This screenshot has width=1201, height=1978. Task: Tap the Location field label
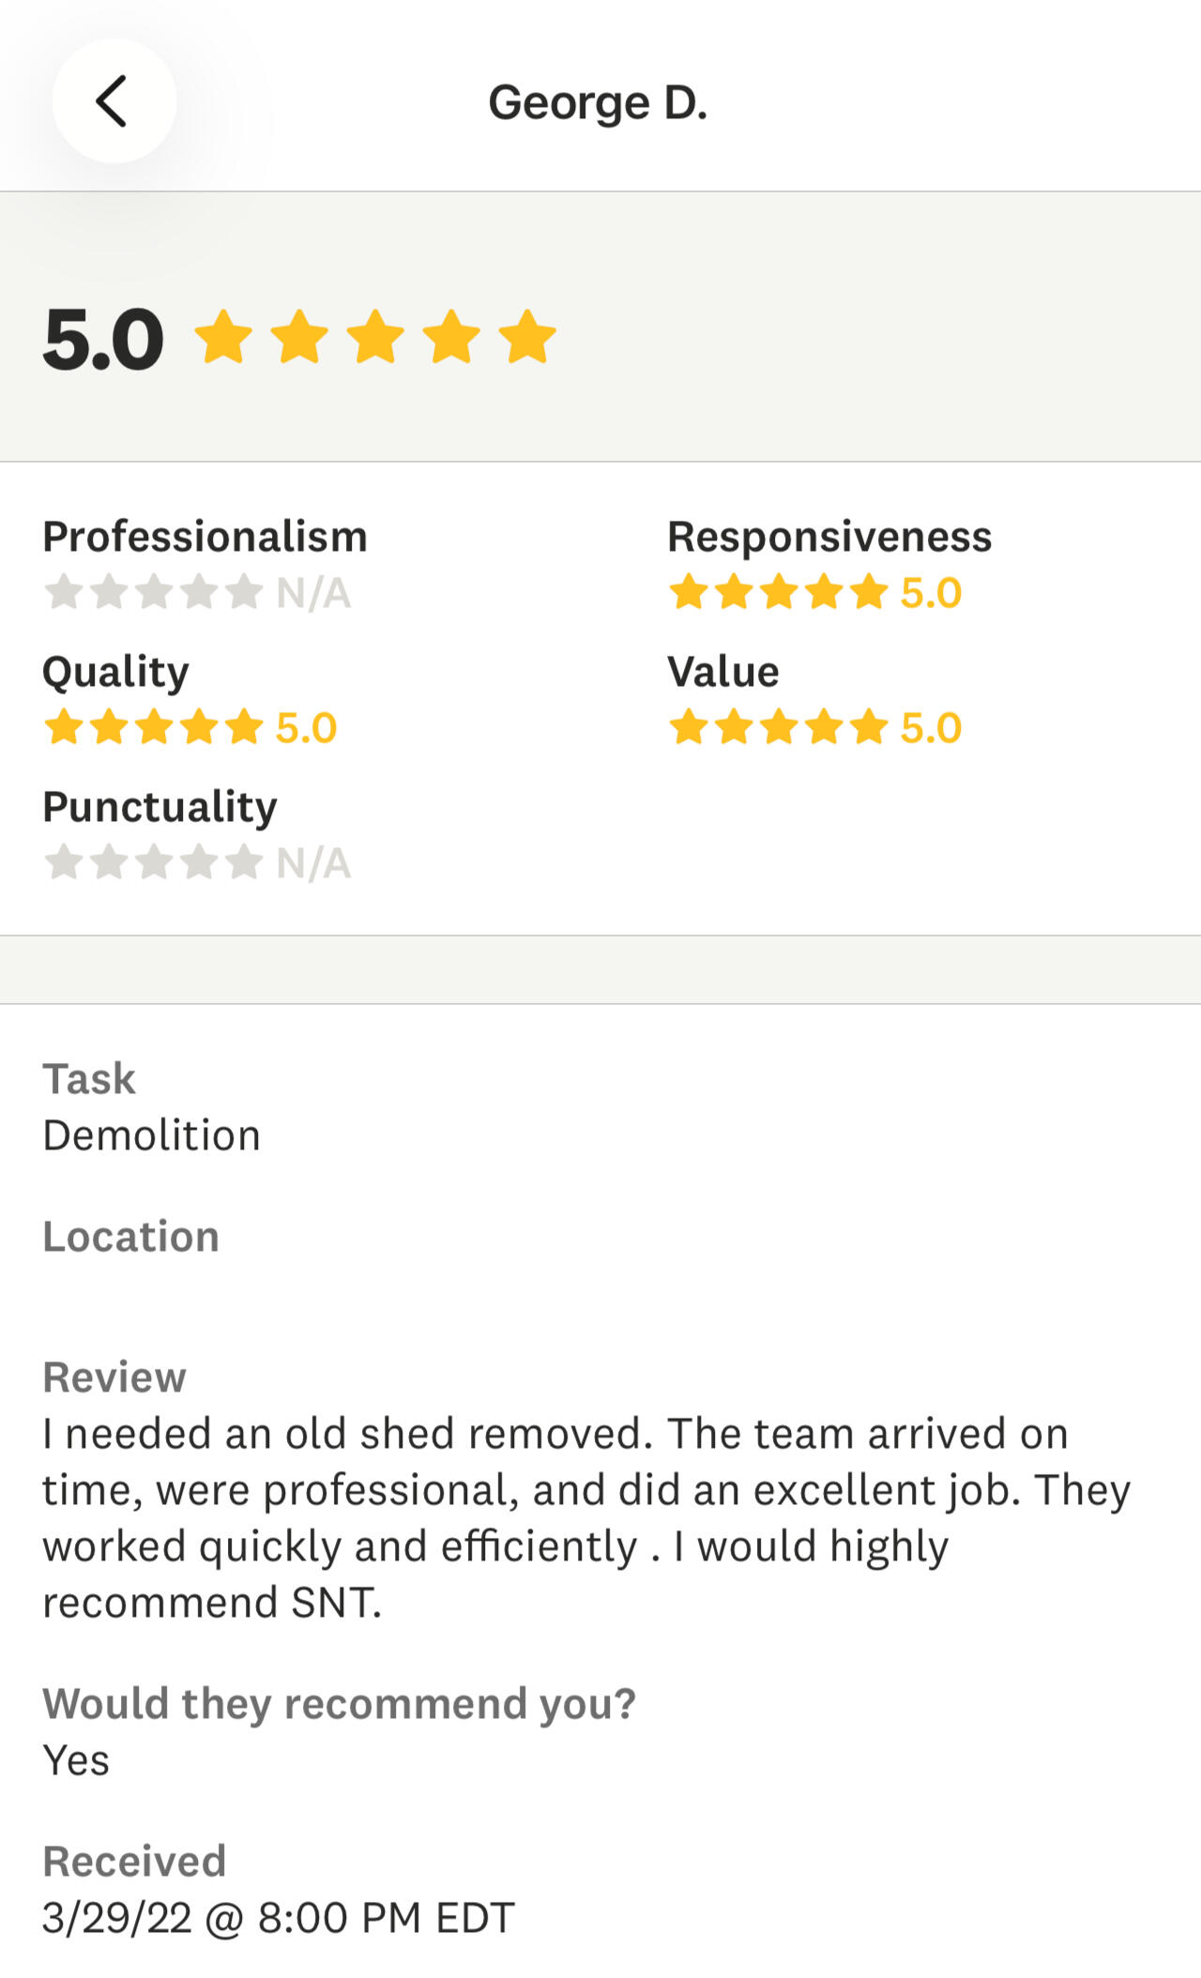(x=130, y=1237)
